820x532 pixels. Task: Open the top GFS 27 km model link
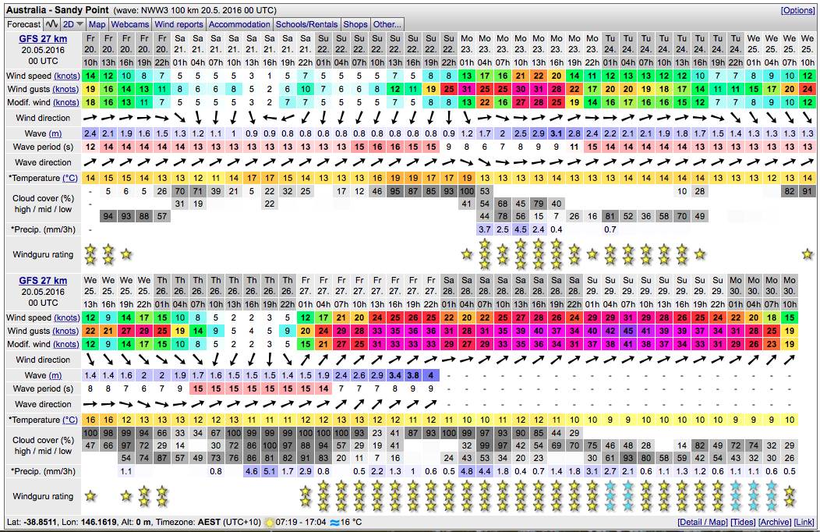point(43,39)
